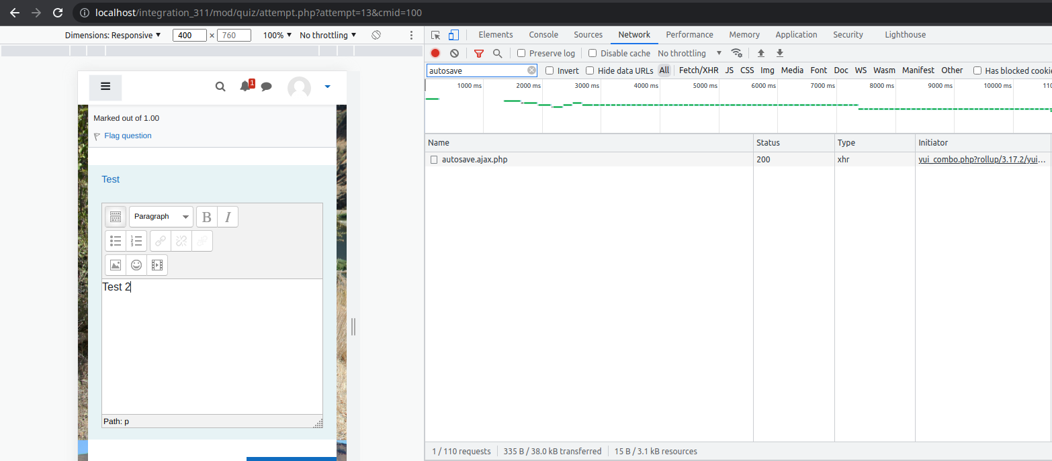The height and width of the screenshot is (461, 1052).
Task: Open the Performance tab
Action: (x=690, y=35)
